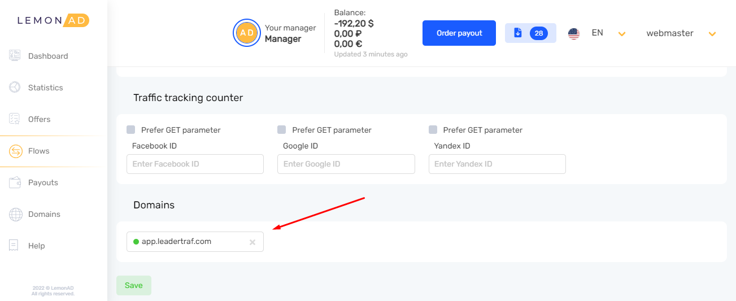736x301 pixels.
Task: Focus the Enter Facebook ID field
Action: point(195,164)
